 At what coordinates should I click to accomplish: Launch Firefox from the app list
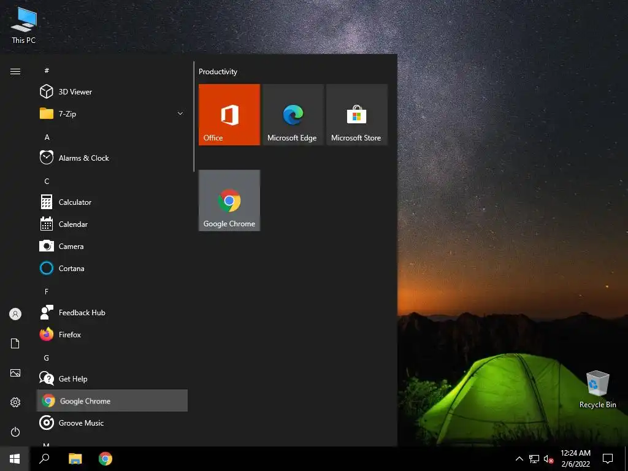click(x=112, y=334)
